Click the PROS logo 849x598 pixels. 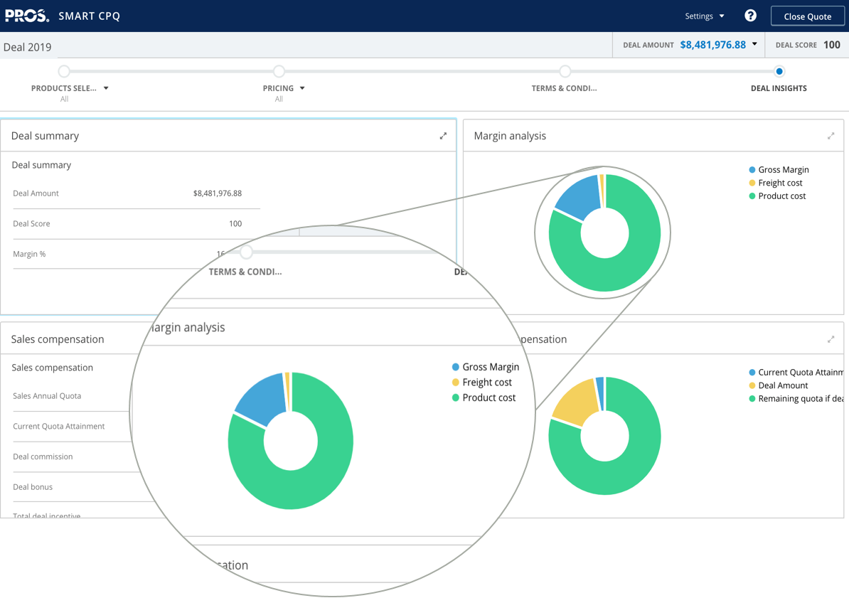pyautogui.click(x=27, y=16)
